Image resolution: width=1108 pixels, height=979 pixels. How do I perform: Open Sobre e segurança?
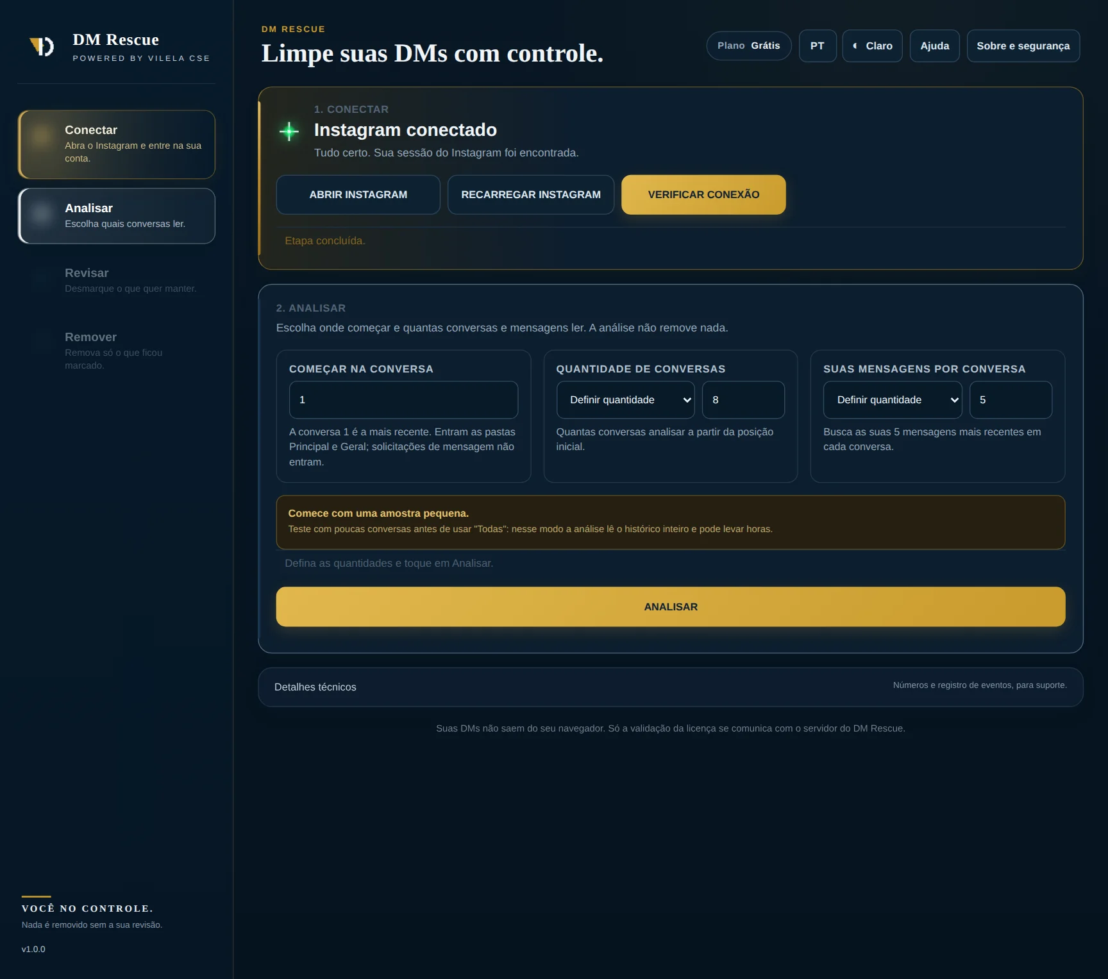coord(1023,46)
